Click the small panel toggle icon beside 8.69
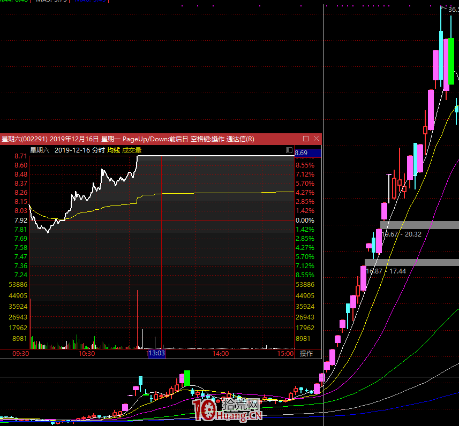Viewport: 459px width, 426px height. click(x=289, y=150)
